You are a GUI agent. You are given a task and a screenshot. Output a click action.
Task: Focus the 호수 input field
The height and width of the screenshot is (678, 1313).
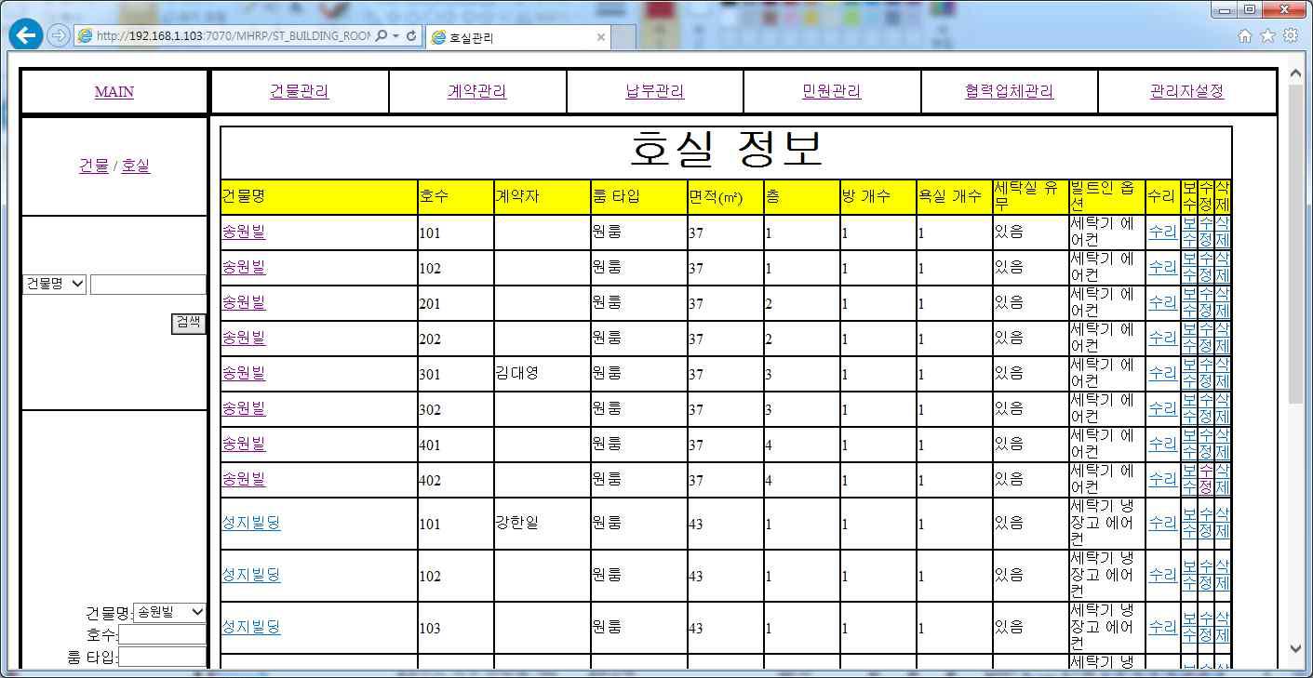coord(162,634)
